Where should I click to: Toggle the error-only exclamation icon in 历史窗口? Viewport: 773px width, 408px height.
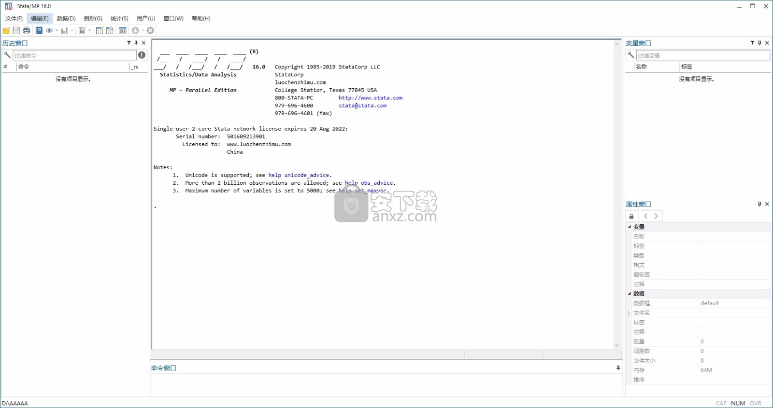pyautogui.click(x=142, y=55)
